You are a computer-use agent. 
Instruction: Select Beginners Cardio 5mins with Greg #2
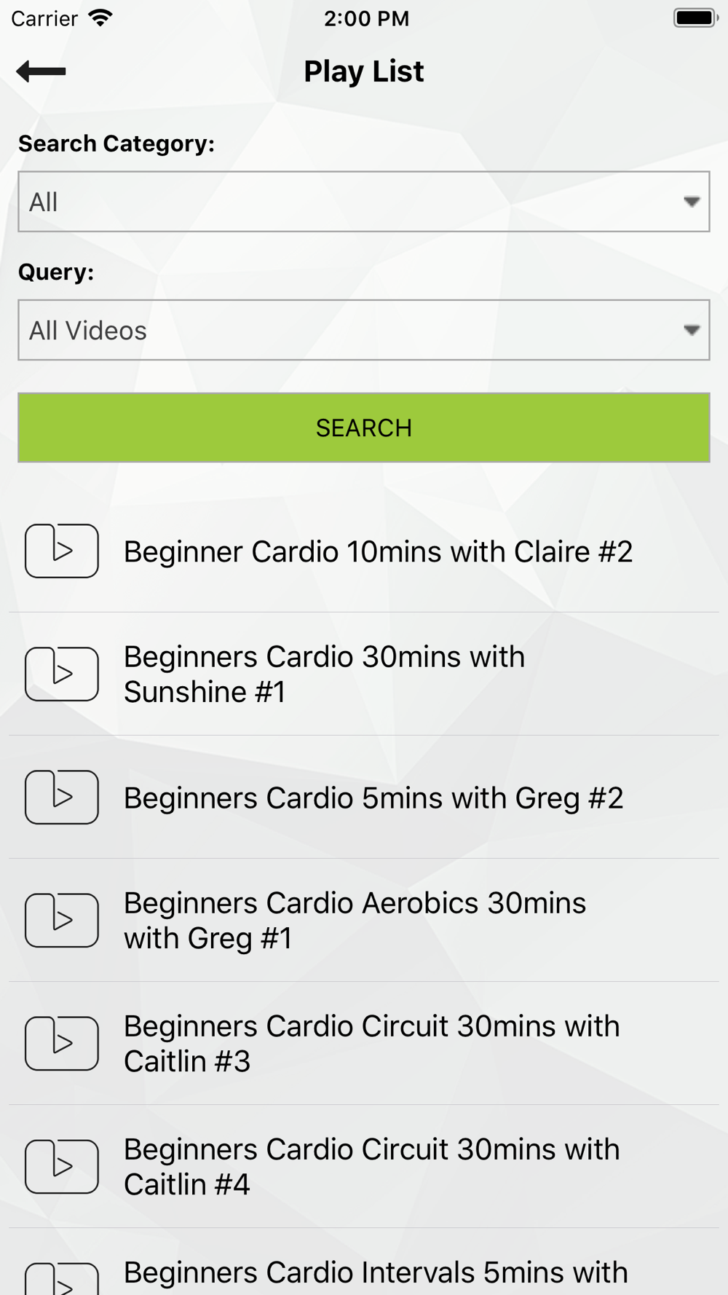point(373,798)
